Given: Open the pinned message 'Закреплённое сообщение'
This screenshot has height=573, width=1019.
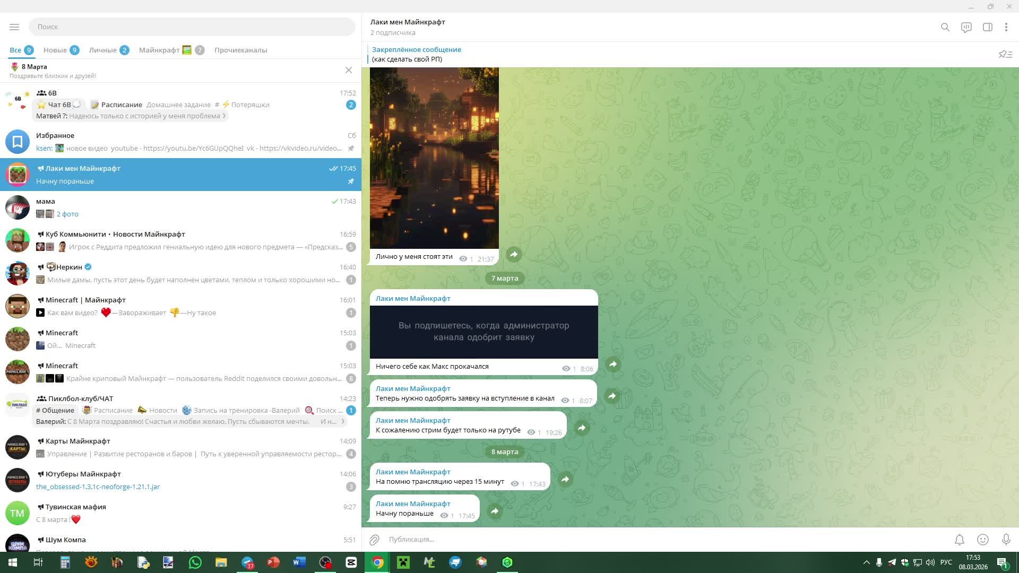Looking at the screenshot, I should [x=416, y=54].
